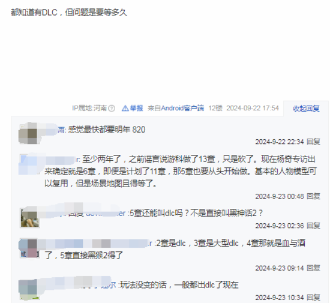Reply to the 2024-9-23 00:48 comment

(313, 196)
